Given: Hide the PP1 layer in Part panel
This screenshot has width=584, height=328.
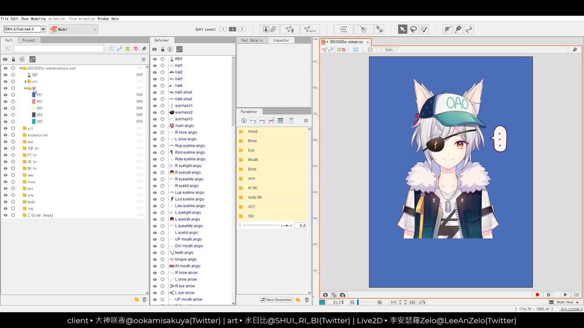Looking at the screenshot, I should 5,95.
